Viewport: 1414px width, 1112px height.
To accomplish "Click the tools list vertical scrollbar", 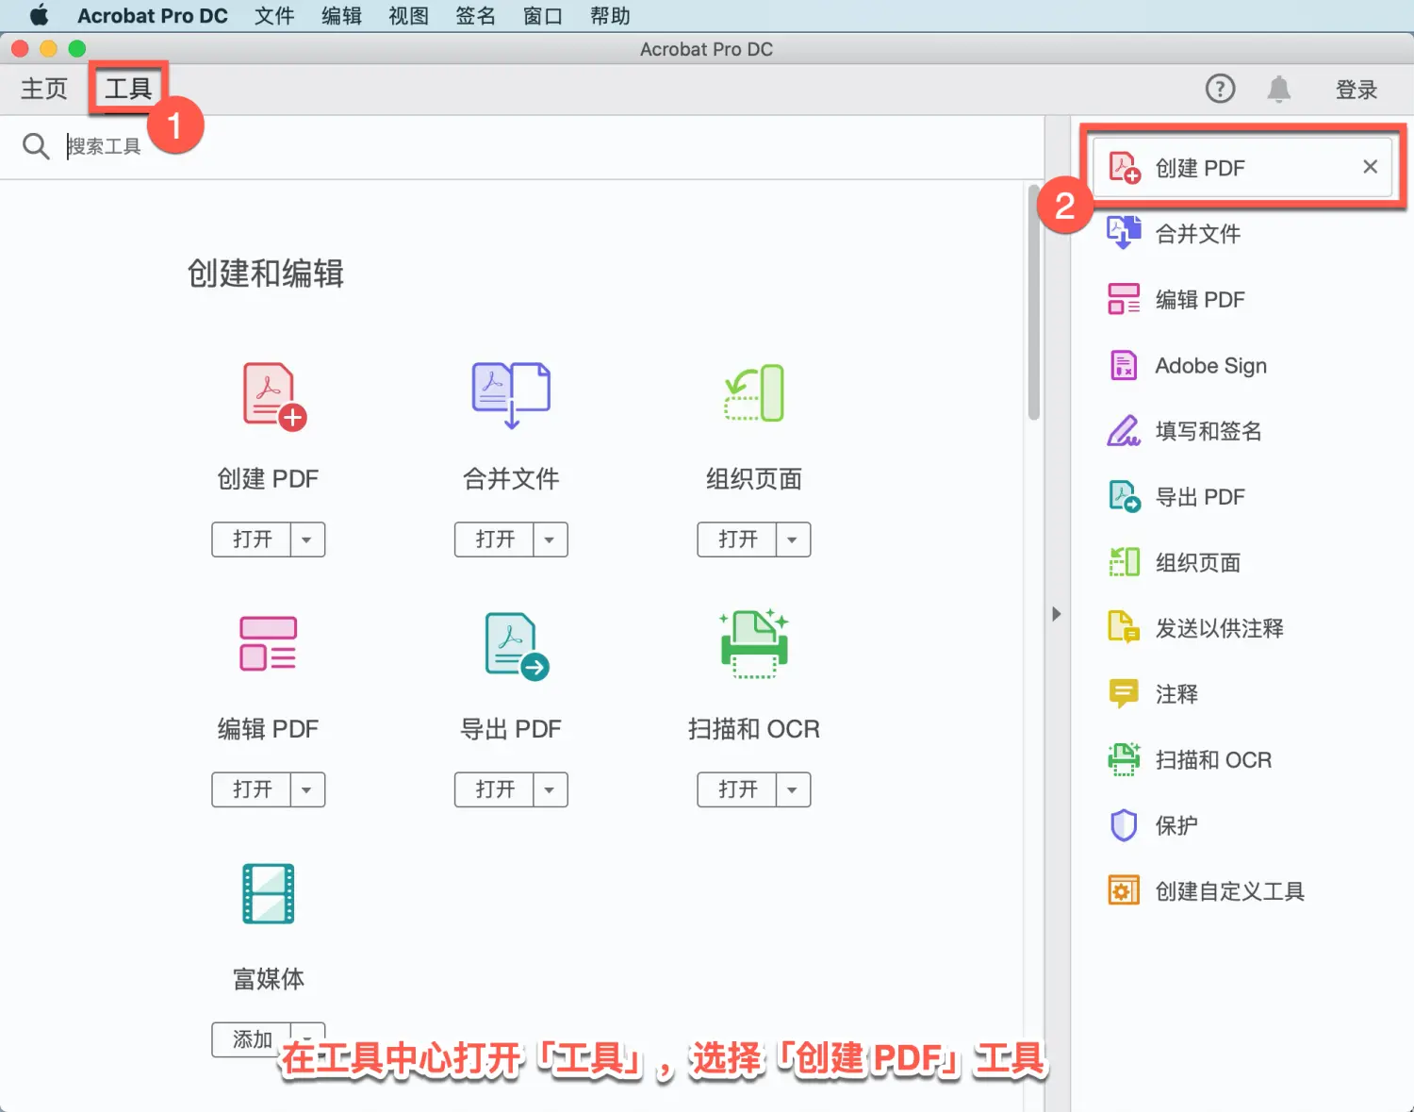I will pyautogui.click(x=1033, y=302).
